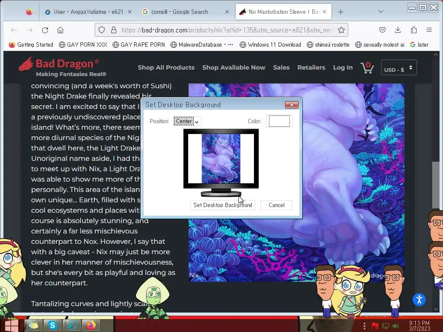Open Shop Available Now menu
The height and width of the screenshot is (332, 443).
[234, 67]
